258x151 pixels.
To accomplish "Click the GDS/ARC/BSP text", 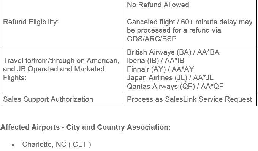I will (x=152, y=39).
